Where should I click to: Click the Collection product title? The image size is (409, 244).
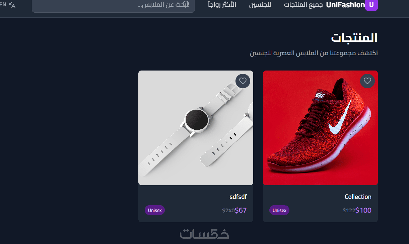[358, 197]
